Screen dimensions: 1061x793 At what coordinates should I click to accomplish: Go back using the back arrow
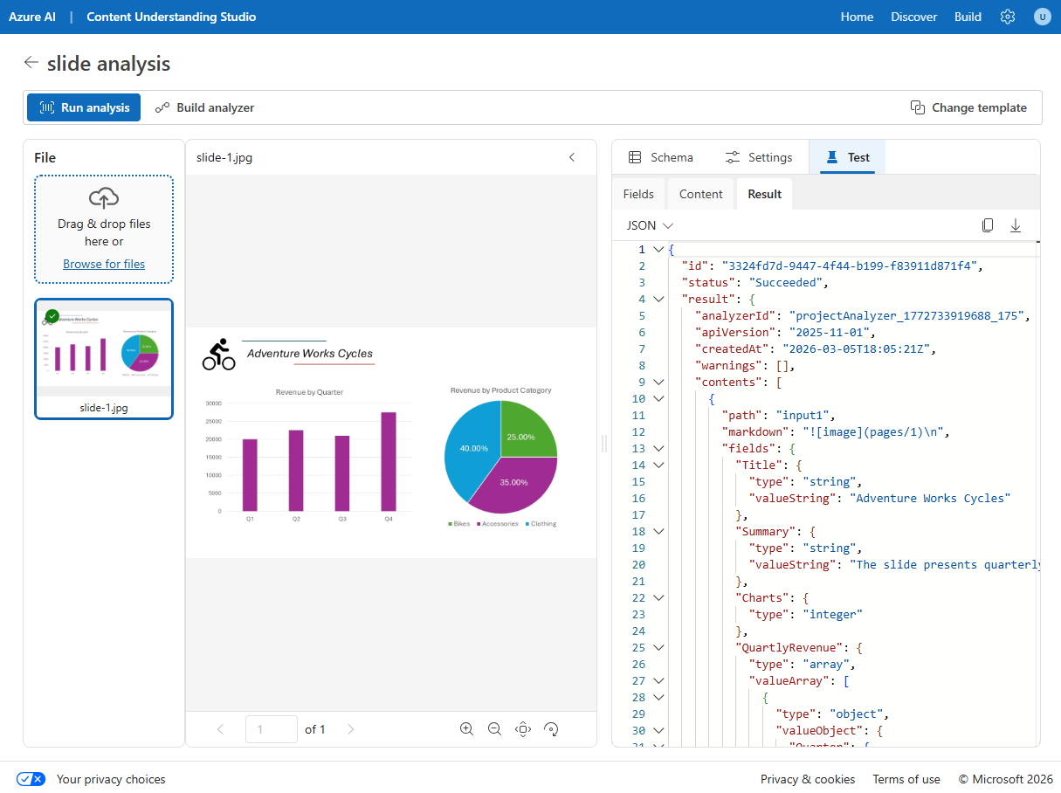[x=31, y=62]
